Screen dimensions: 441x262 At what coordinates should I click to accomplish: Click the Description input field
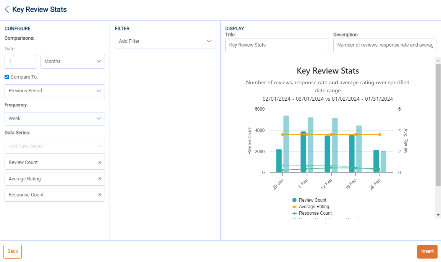tap(385, 45)
